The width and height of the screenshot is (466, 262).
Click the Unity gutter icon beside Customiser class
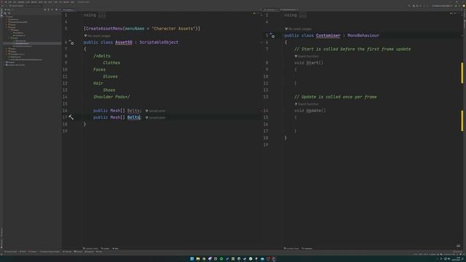[x=272, y=36]
